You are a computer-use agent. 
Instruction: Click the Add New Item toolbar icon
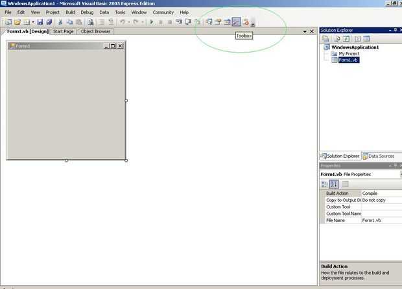click(27, 22)
